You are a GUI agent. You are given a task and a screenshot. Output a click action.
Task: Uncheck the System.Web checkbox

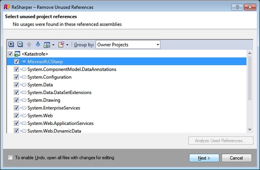[16, 115]
